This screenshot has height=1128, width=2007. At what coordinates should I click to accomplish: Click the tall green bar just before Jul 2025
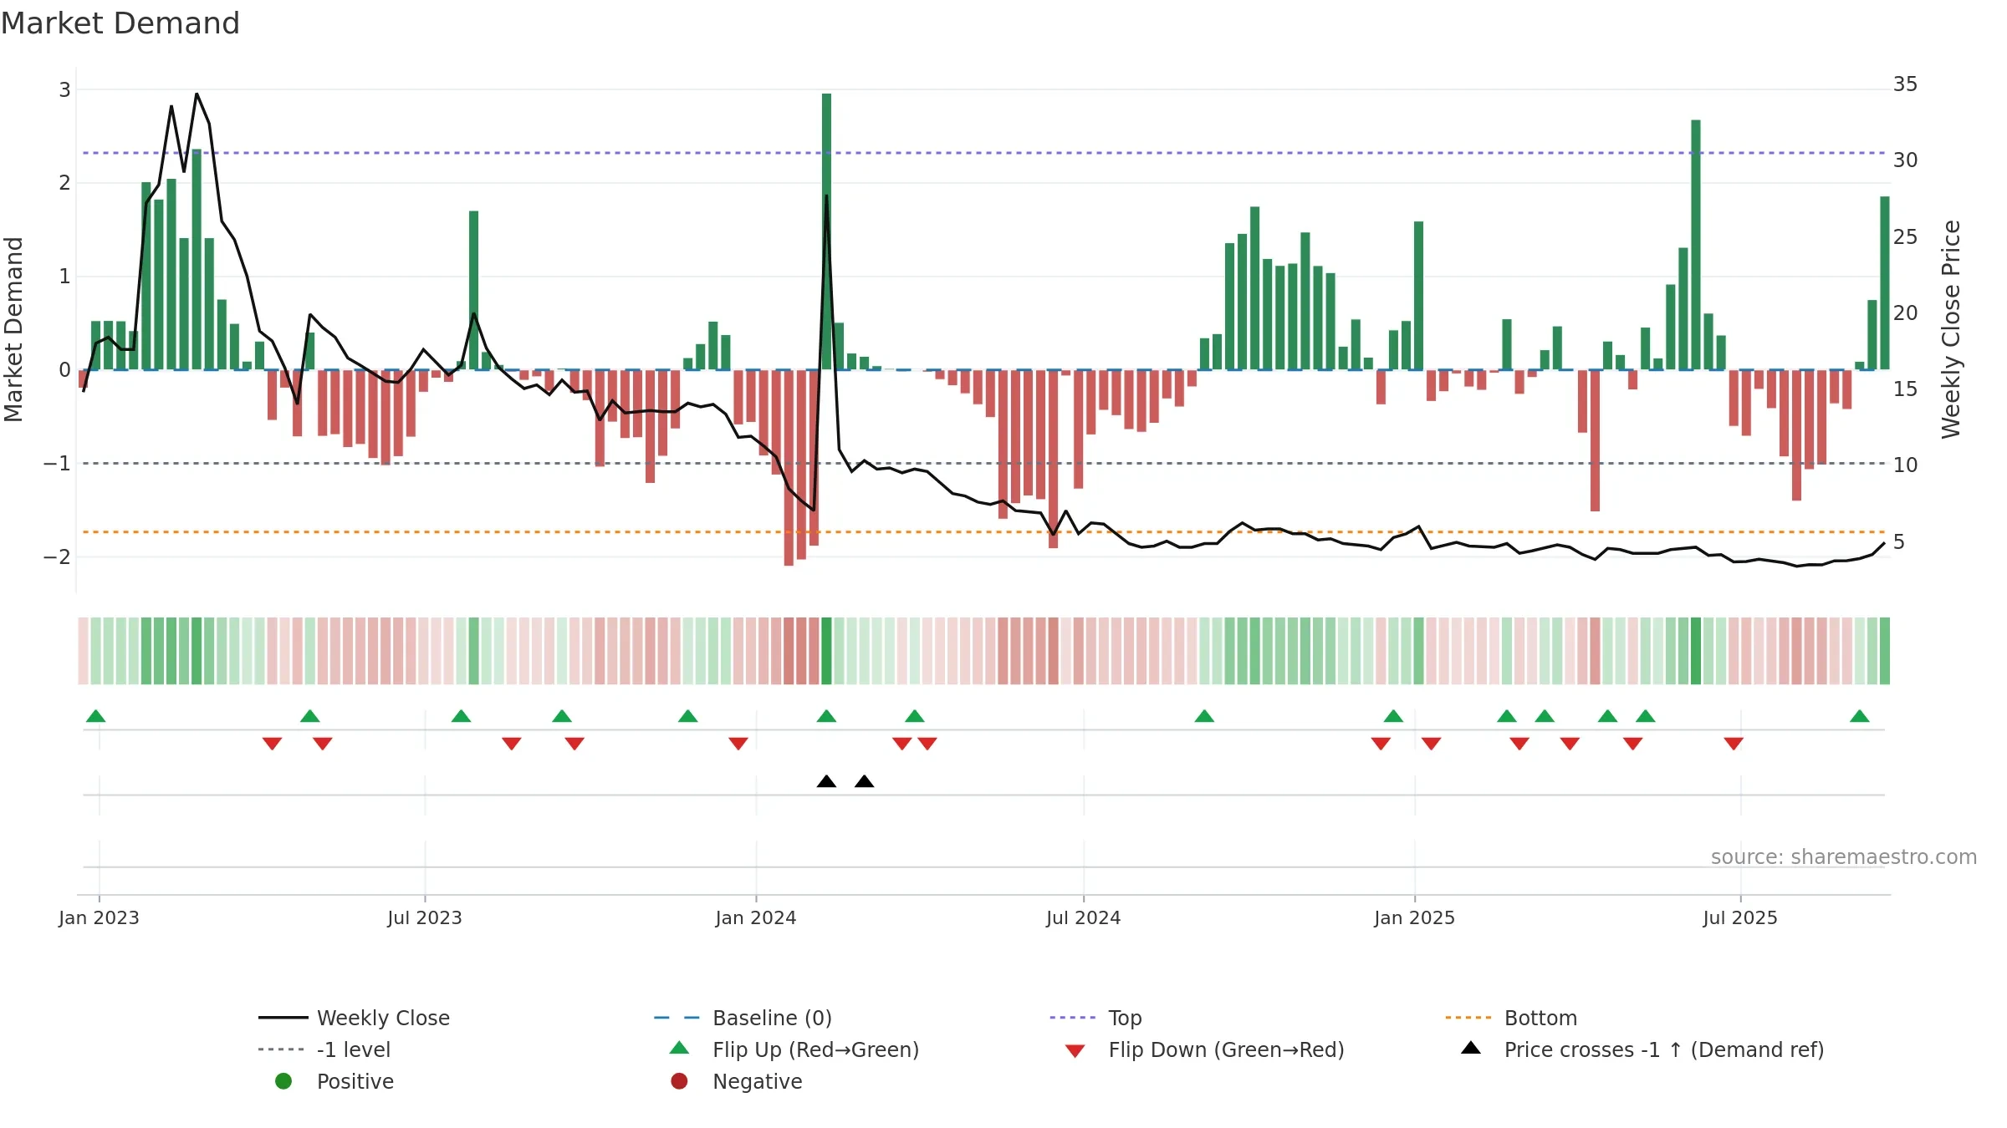coord(1696,245)
